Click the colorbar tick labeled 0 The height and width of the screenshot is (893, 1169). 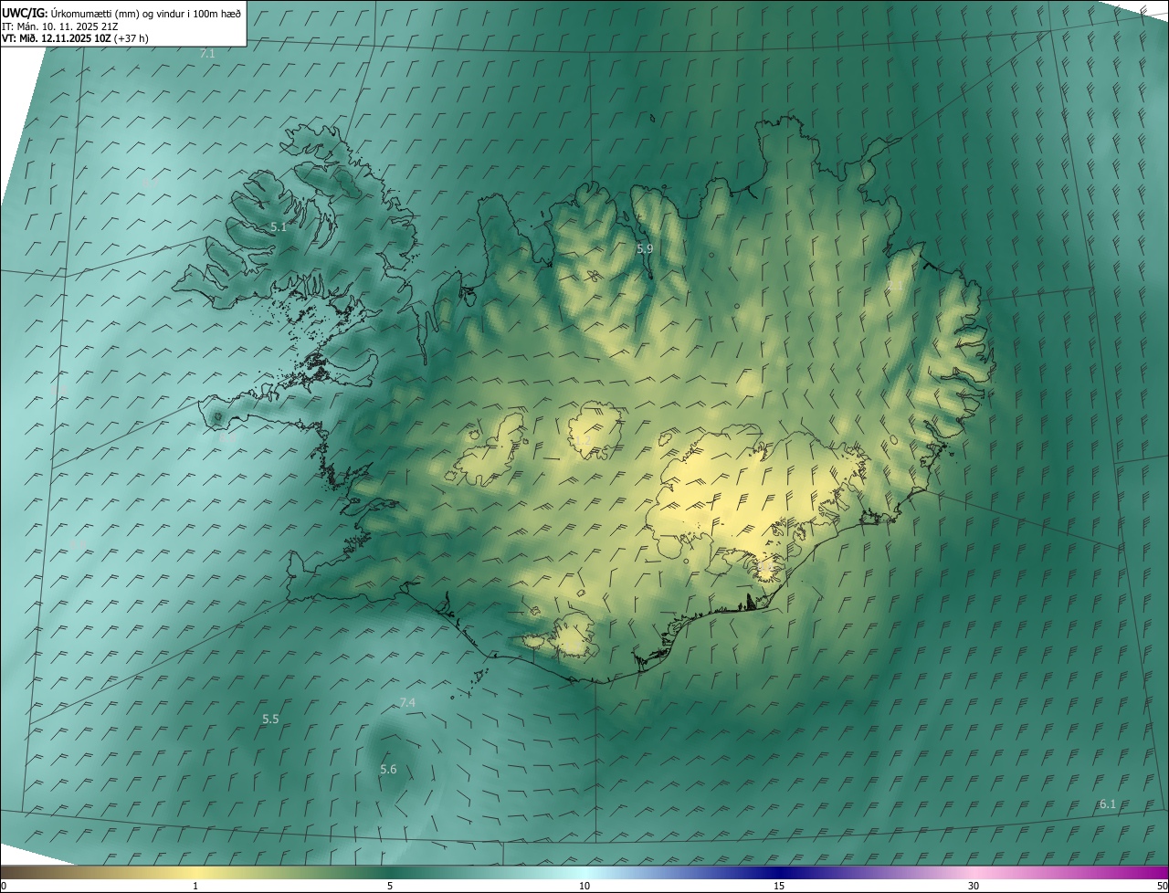[x=4, y=887]
